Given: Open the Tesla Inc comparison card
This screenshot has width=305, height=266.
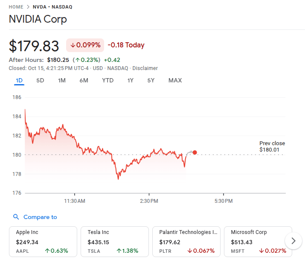Looking at the screenshot, I should 115,242.
